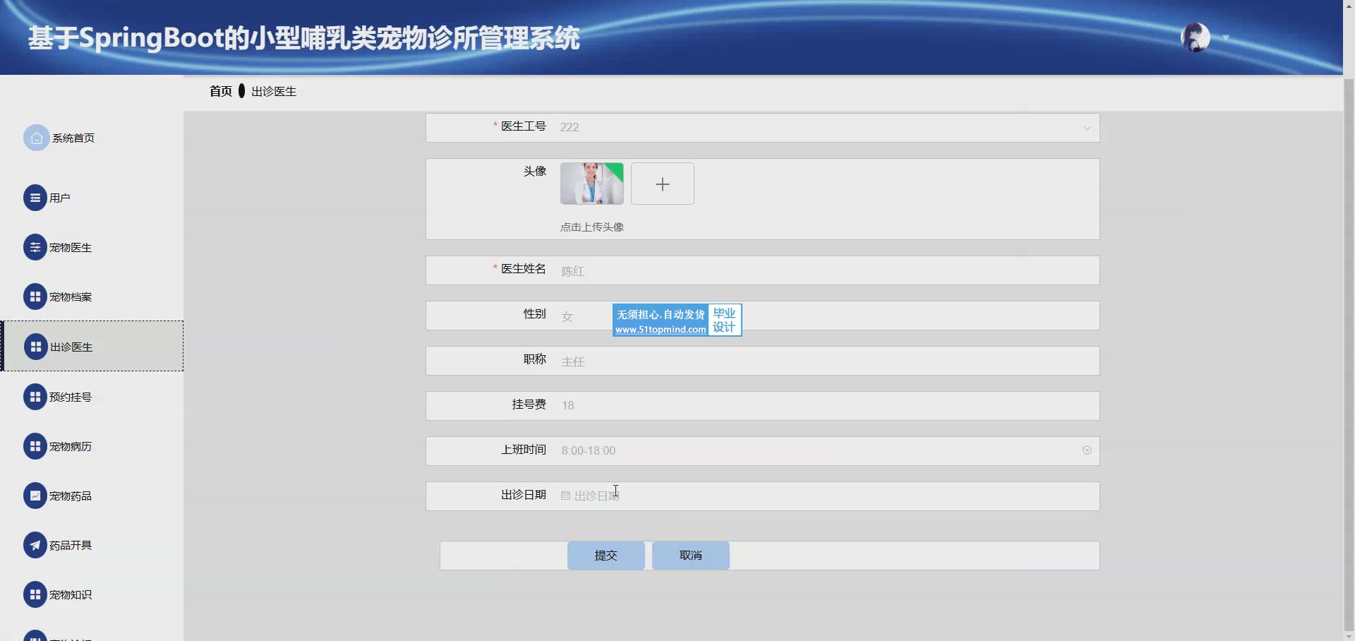1355x641 pixels.
Task: Click the 宠物药品 sidebar icon
Action: click(x=35, y=496)
